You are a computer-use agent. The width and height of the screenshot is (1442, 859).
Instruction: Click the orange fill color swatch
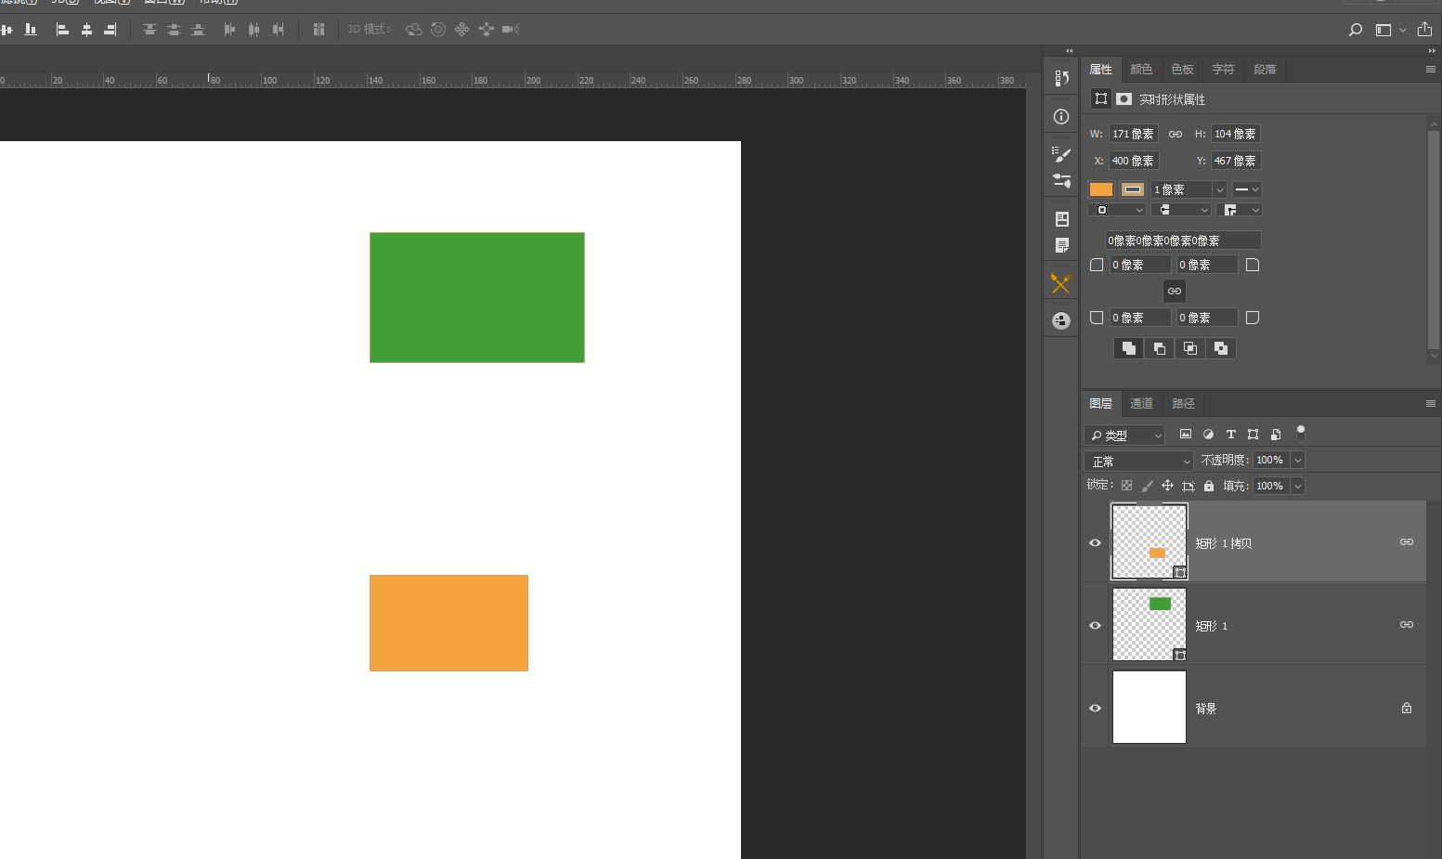click(1101, 189)
